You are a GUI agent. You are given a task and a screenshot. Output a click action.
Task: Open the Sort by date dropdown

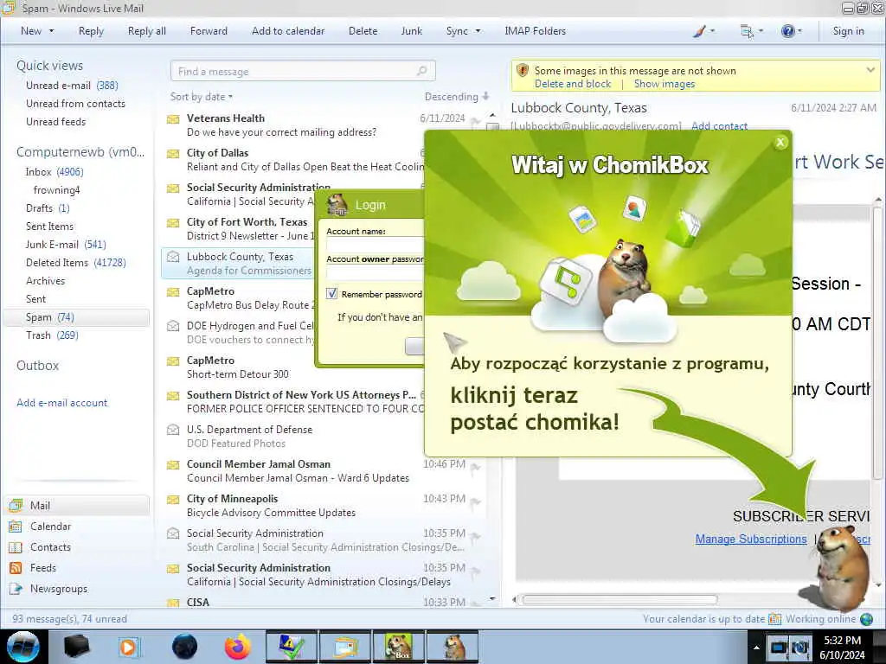point(202,97)
